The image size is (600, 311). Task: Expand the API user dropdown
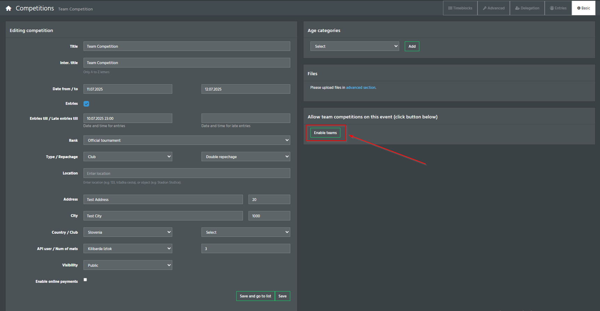click(x=128, y=249)
